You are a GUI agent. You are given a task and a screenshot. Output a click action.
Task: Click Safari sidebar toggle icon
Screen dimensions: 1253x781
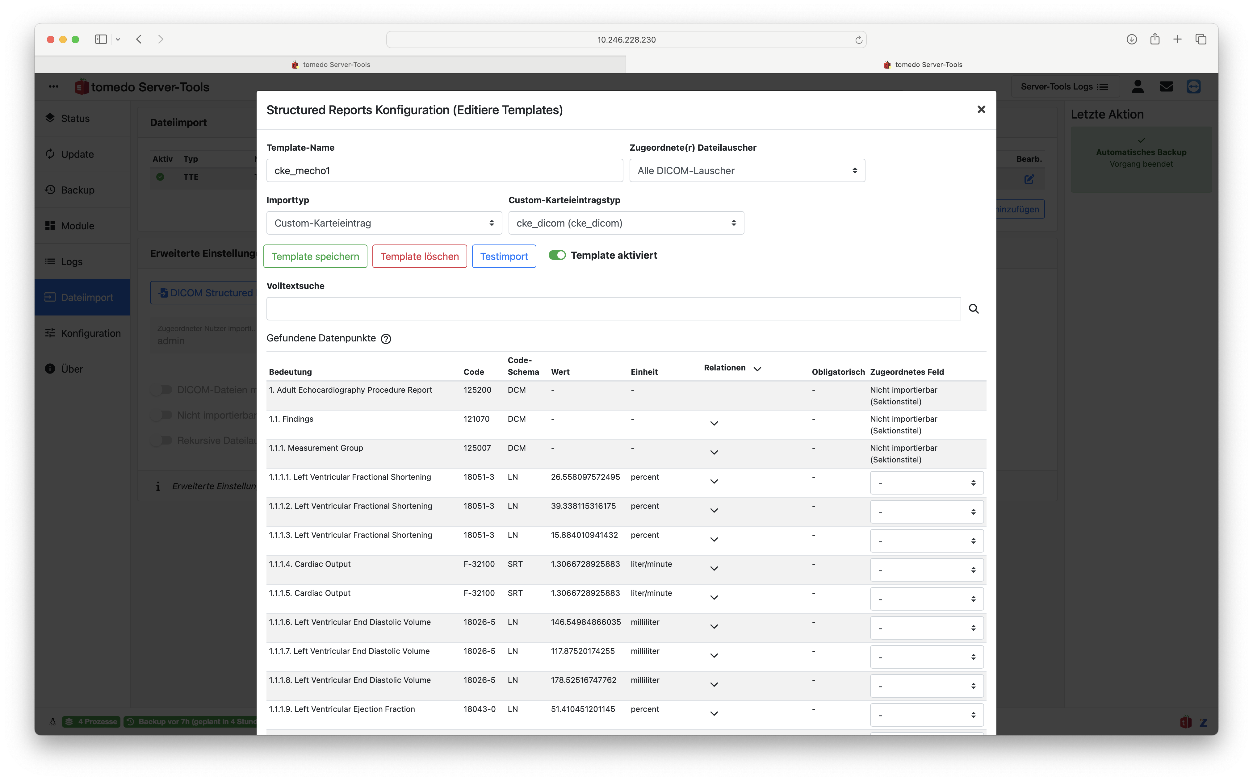click(x=101, y=39)
